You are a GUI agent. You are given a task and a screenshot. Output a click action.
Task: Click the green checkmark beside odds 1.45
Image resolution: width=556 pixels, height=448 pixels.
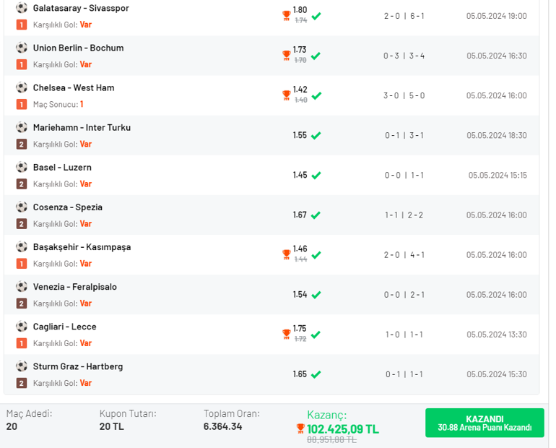pos(316,176)
